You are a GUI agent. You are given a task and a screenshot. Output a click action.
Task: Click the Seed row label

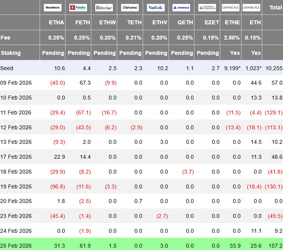pos(7,68)
